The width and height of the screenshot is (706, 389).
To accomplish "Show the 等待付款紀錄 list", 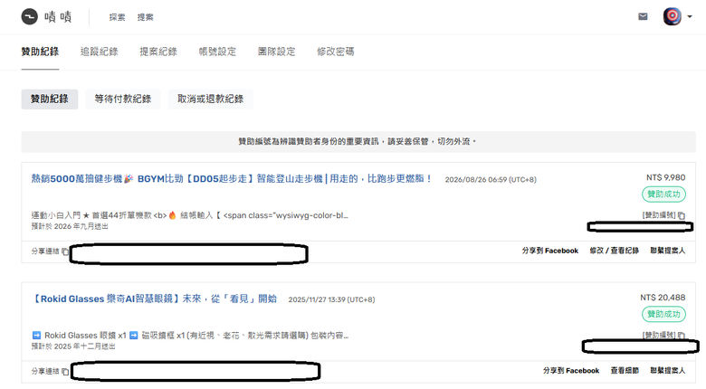I will [x=123, y=99].
